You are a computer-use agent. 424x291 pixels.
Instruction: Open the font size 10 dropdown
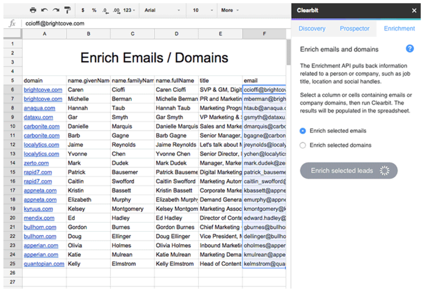(203, 10)
